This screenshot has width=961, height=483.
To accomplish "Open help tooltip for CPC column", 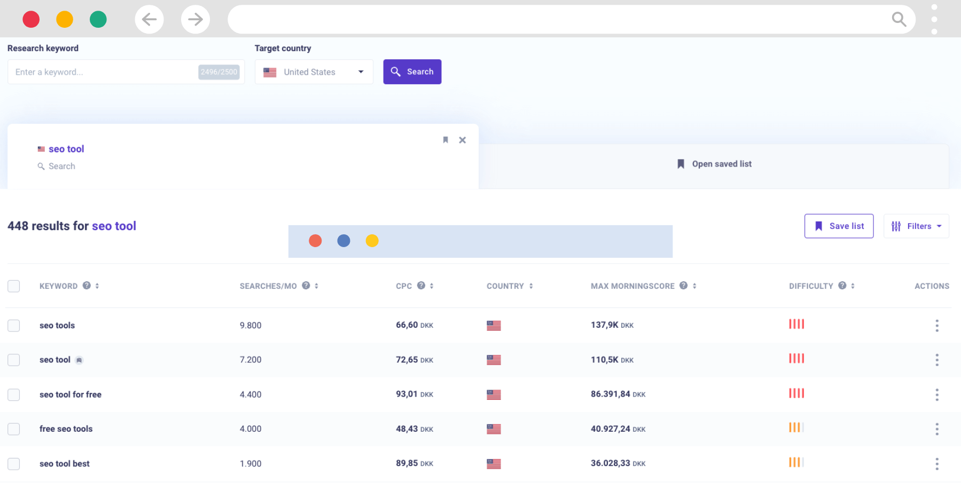I will coord(421,286).
